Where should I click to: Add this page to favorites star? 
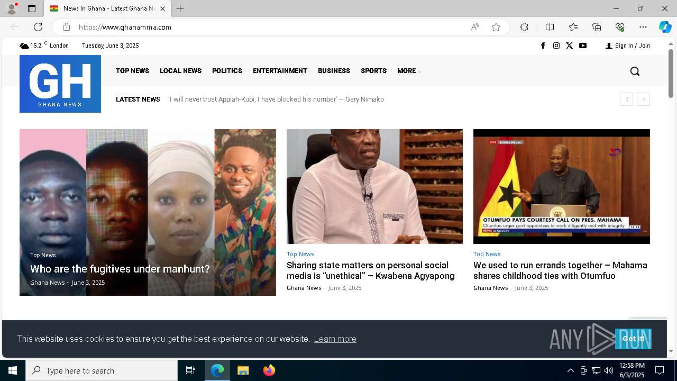496,27
